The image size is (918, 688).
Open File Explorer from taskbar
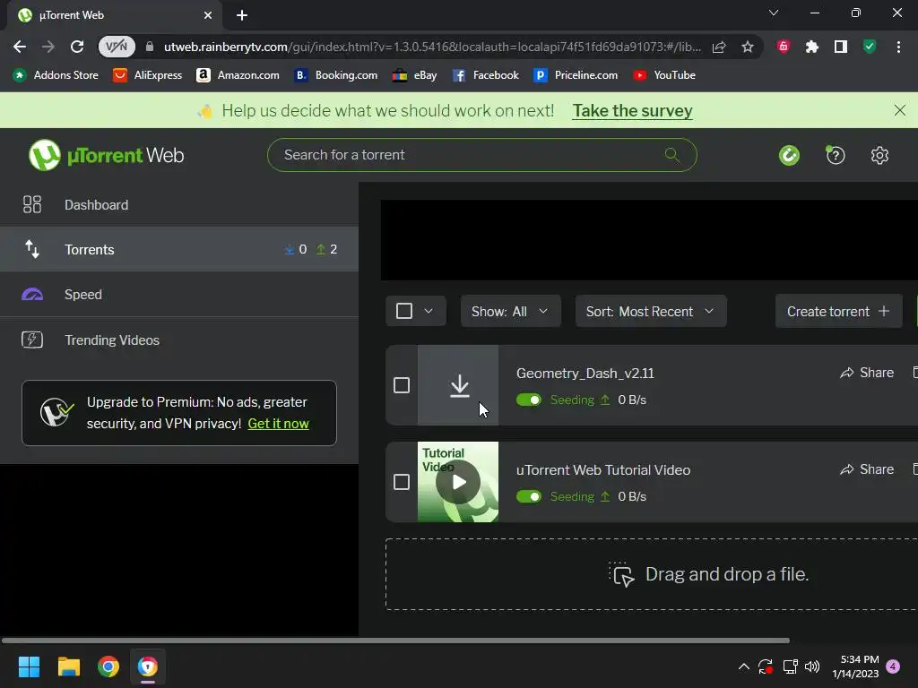coord(68,666)
